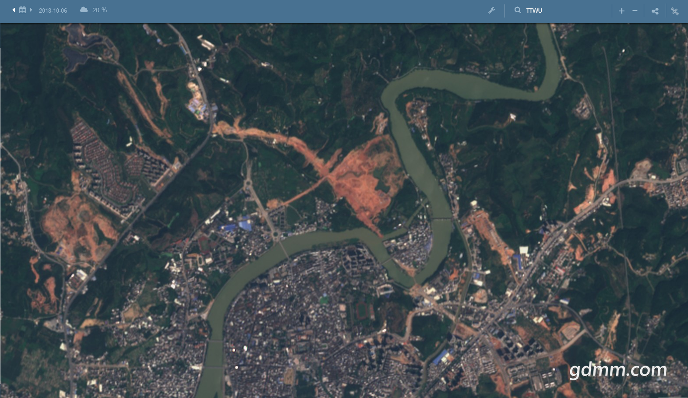Screen dimensions: 688x398
Task: Click the gdmm.com watermark
Action: 618,370
